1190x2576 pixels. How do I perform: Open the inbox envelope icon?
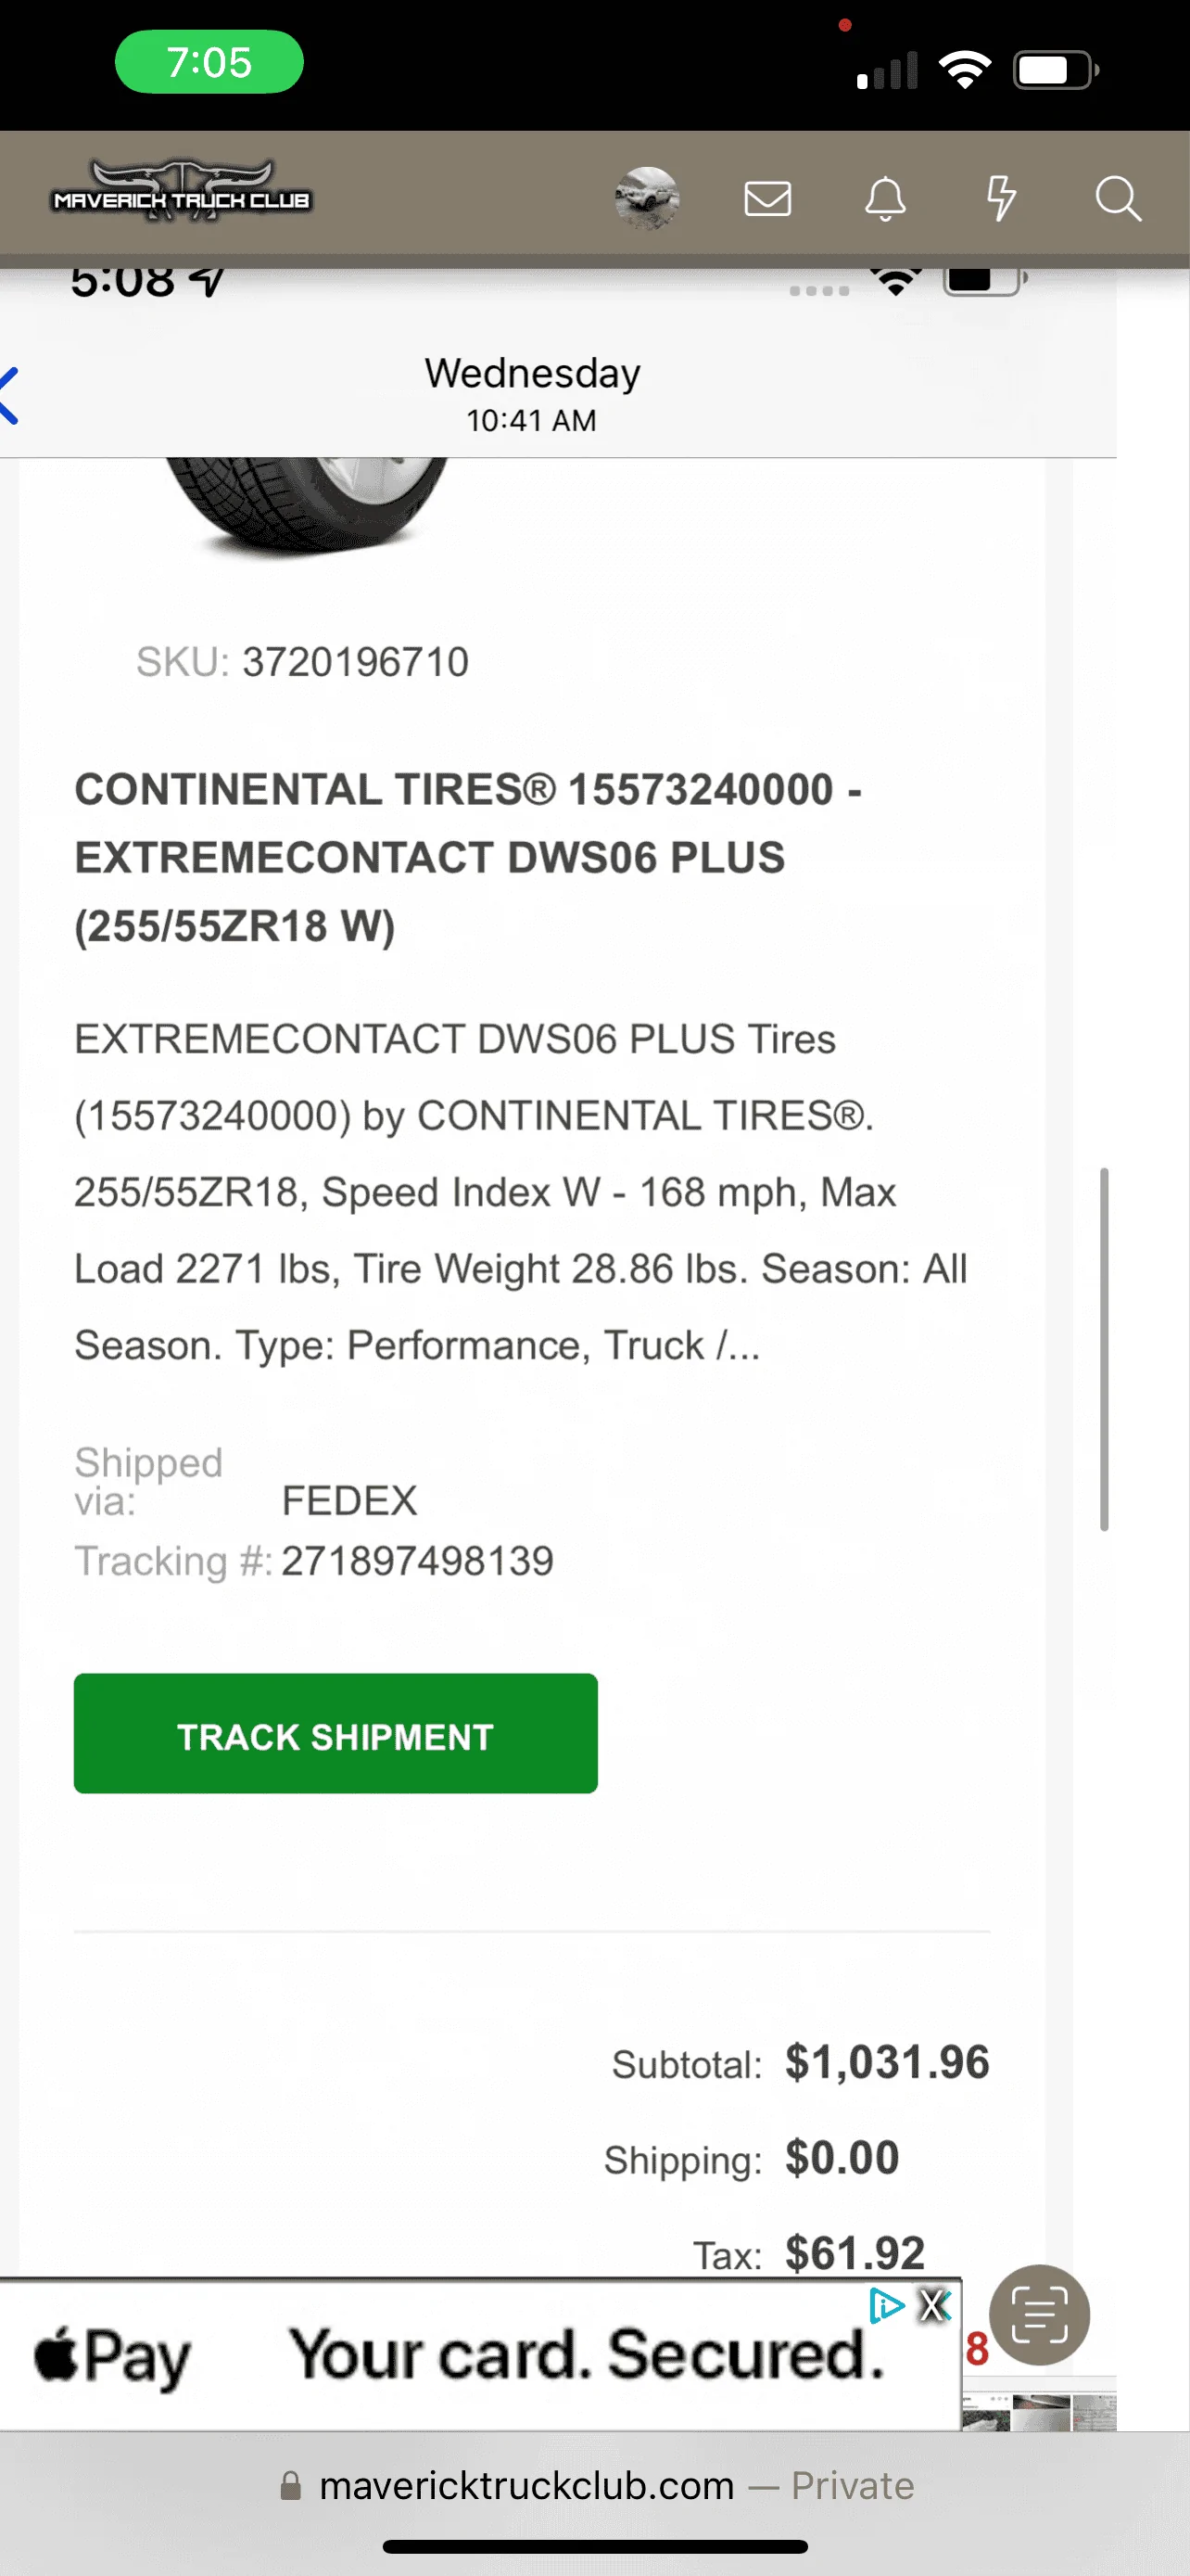tap(767, 198)
